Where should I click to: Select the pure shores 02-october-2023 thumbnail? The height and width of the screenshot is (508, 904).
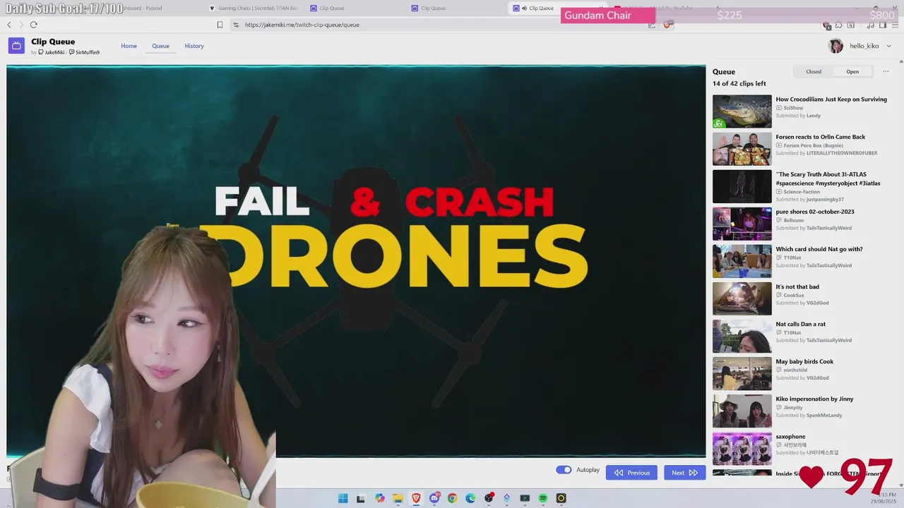tap(742, 224)
